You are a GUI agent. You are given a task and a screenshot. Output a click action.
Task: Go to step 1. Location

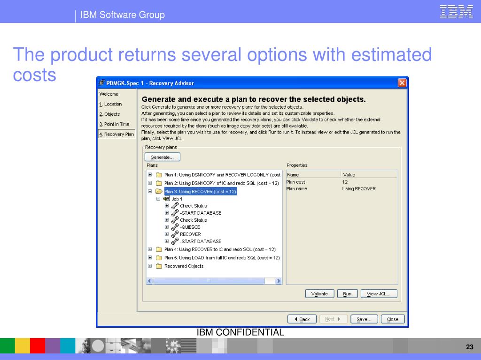point(110,104)
